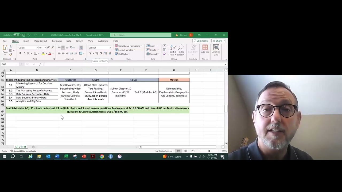This screenshot has height=192, width=342.
Task: Click the Save icon in title bar
Action: (24, 35)
